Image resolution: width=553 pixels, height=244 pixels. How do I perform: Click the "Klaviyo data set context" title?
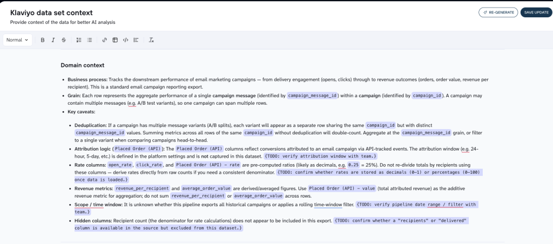point(51,13)
